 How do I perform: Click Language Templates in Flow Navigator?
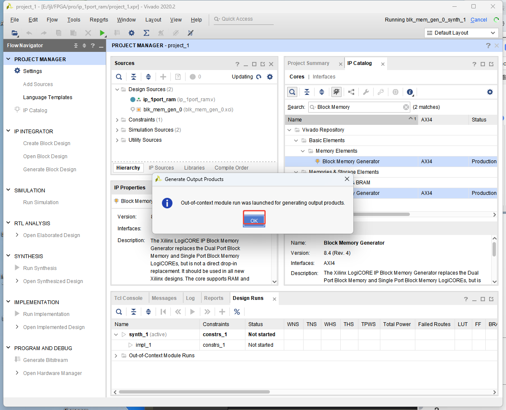click(x=48, y=97)
